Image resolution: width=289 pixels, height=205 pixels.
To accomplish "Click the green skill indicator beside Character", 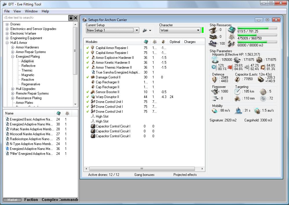I will 202,30.
